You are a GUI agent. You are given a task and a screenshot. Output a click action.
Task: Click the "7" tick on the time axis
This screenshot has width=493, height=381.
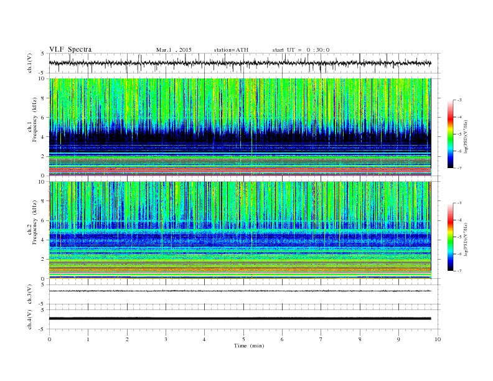[x=321, y=339]
